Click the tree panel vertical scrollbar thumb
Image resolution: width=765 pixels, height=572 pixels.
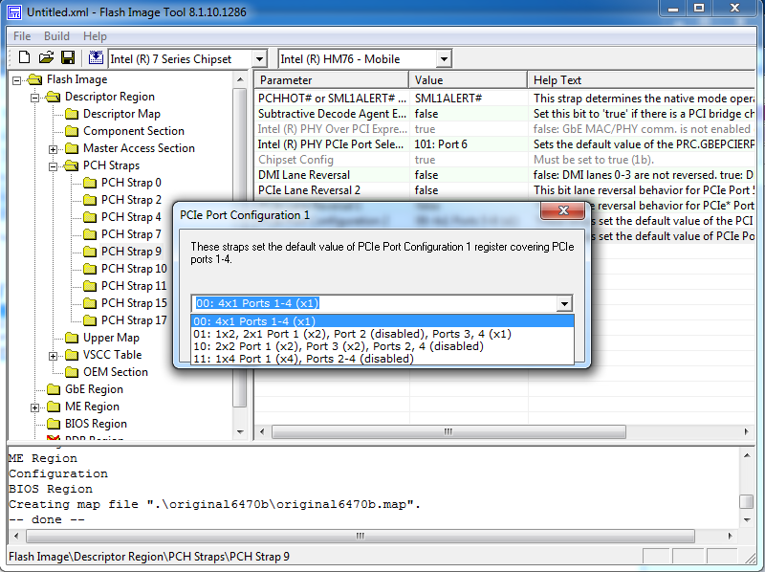tap(239, 247)
